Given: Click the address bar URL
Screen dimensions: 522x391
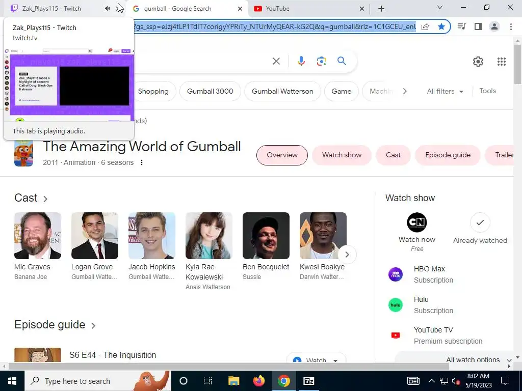Looking at the screenshot, I should click(x=275, y=26).
